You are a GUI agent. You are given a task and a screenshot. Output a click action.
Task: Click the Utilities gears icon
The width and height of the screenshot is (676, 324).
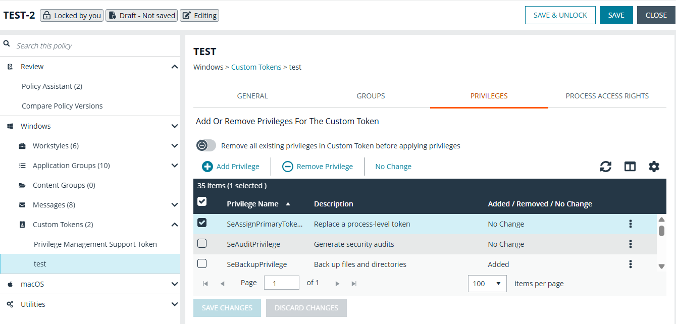[x=10, y=304]
